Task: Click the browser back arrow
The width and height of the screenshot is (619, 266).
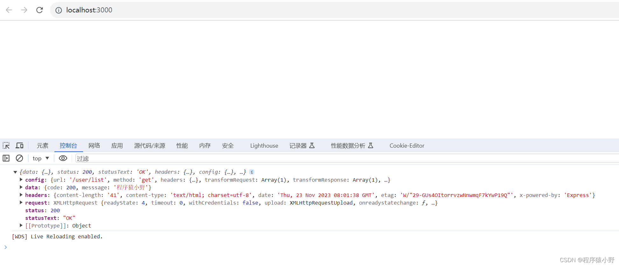Action: pyautogui.click(x=9, y=10)
